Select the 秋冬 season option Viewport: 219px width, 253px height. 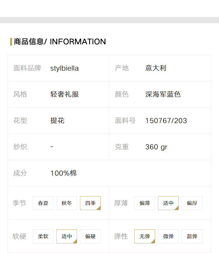(x=67, y=203)
